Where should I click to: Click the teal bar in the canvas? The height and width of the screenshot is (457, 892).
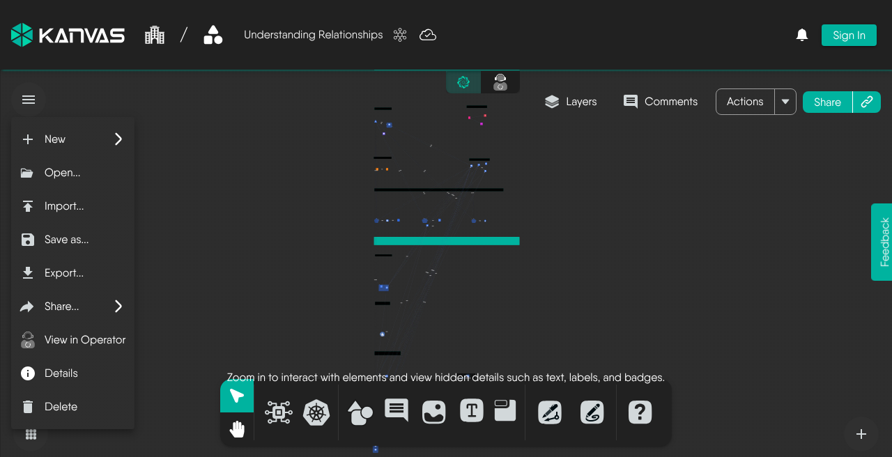447,241
